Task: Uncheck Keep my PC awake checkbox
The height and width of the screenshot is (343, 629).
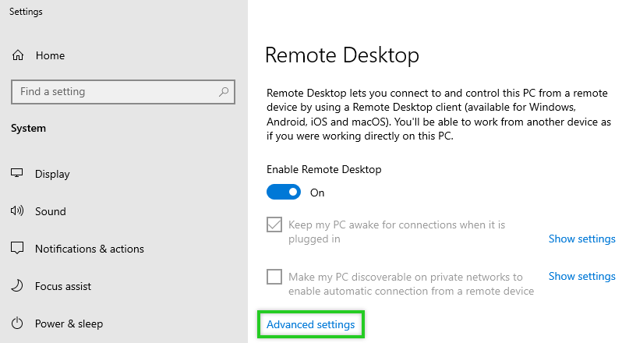Action: click(274, 225)
